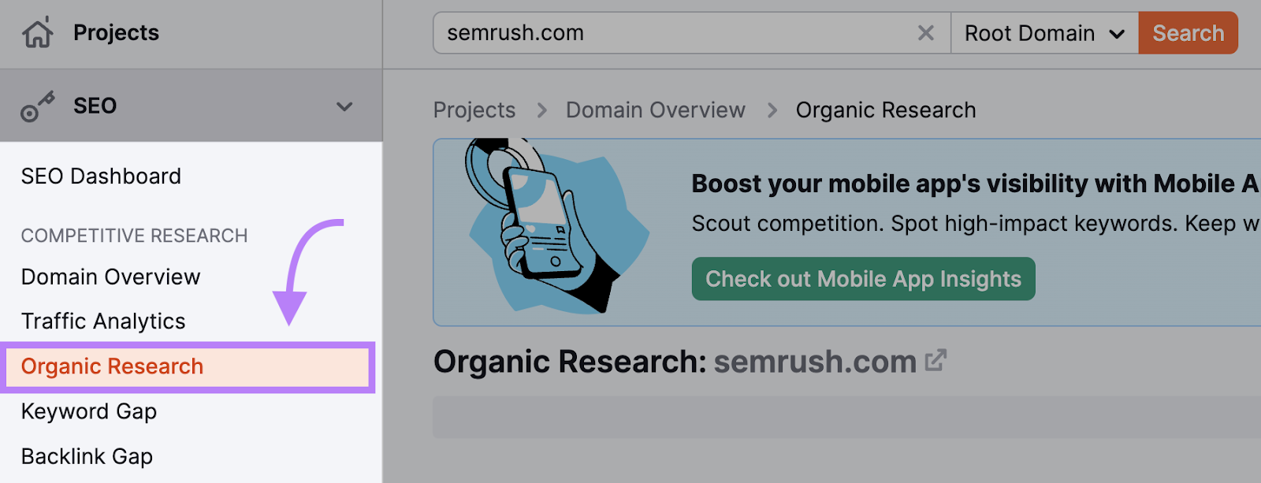This screenshot has width=1261, height=483.
Task: Click the Search button
Action: 1188,32
